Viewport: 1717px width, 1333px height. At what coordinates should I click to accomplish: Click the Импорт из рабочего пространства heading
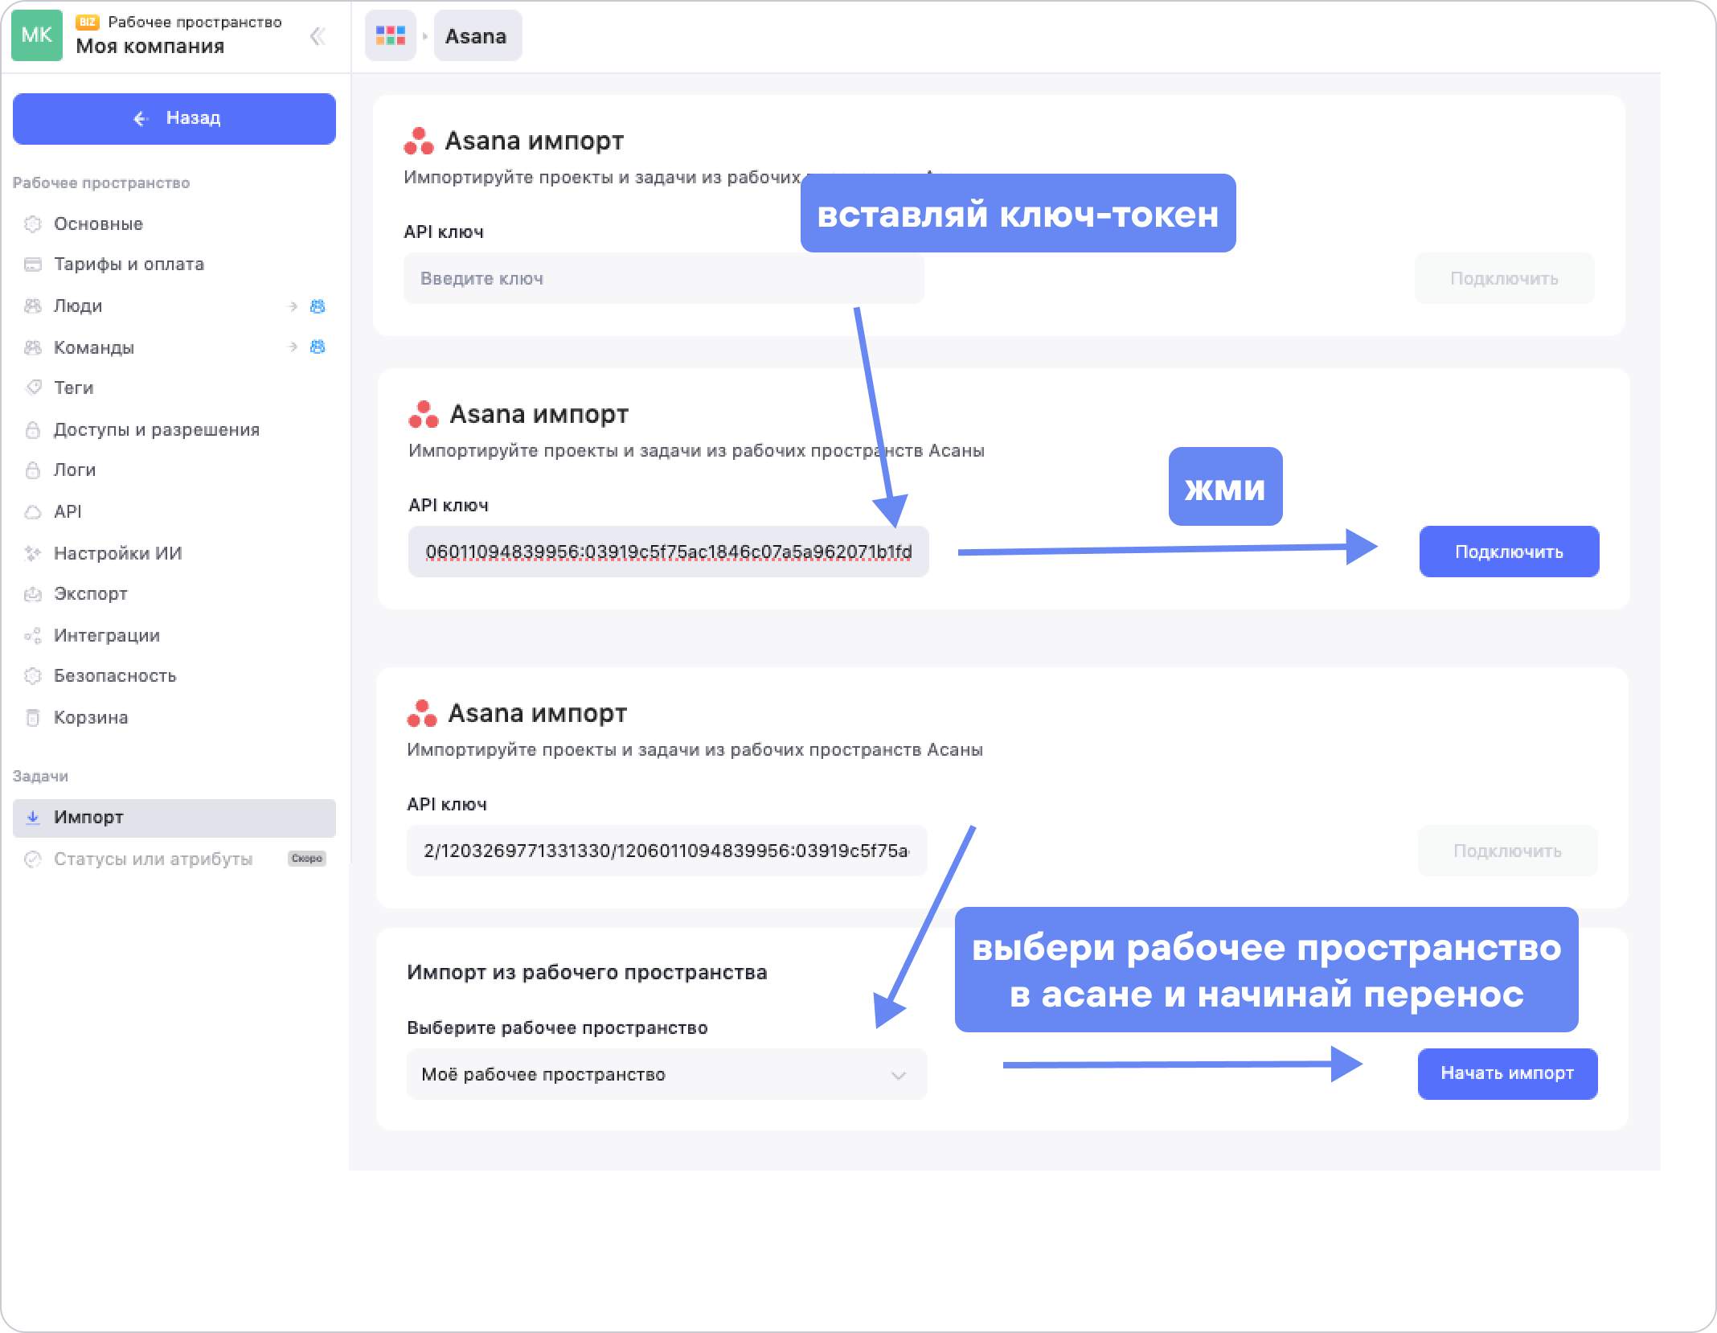587,972
